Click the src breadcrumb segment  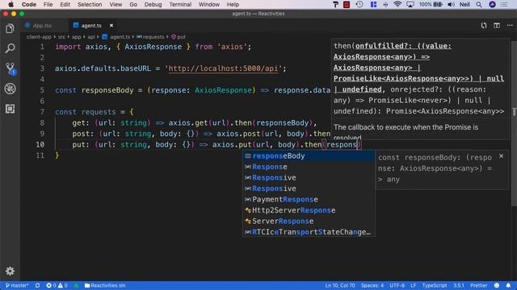pos(61,37)
